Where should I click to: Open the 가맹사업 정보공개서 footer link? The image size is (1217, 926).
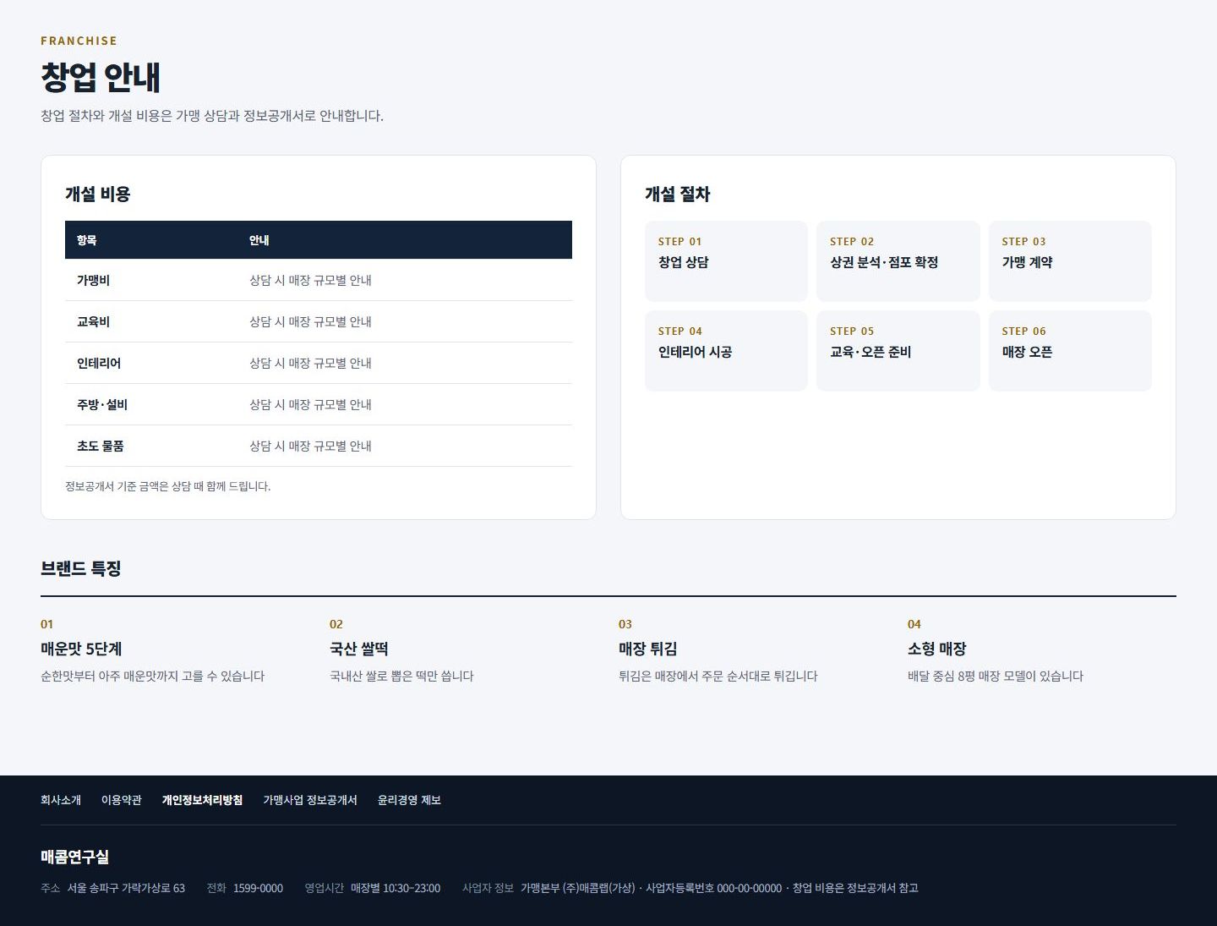[310, 800]
